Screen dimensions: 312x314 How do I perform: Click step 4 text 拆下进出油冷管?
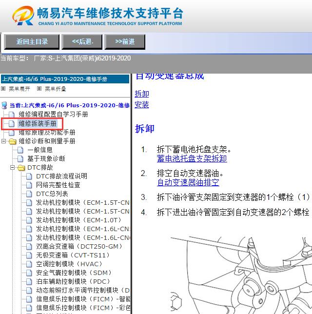(234, 212)
